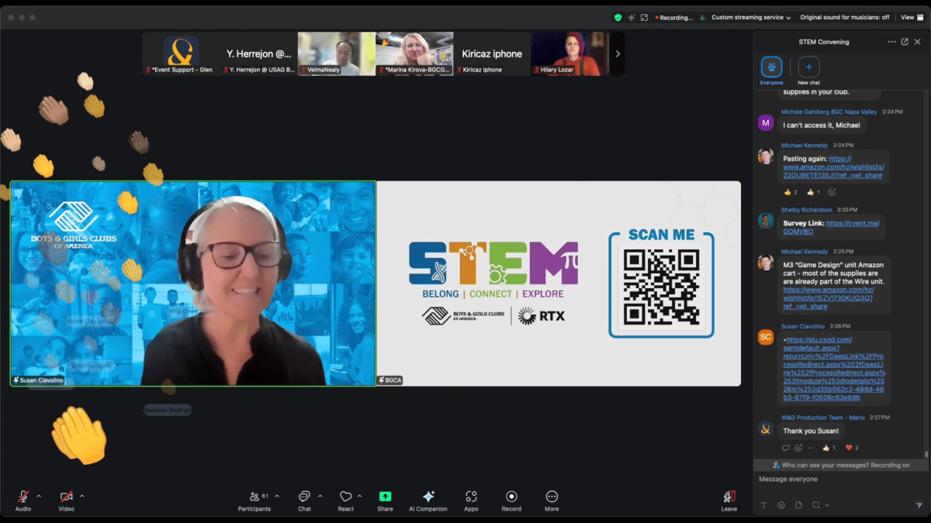This screenshot has height=523, width=931.
Task: Open the emoji picker in message composer
Action: [781, 505]
